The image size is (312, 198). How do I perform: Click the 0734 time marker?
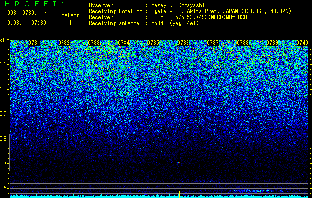pos(124,43)
